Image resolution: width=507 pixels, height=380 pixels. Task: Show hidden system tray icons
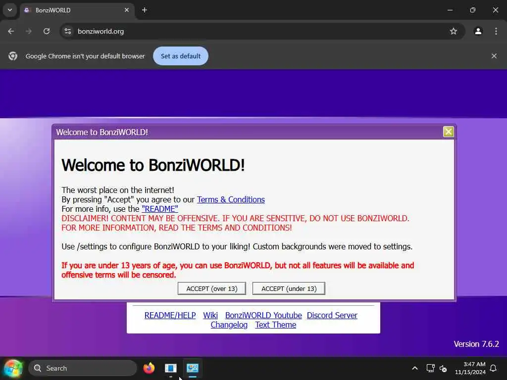point(415,368)
